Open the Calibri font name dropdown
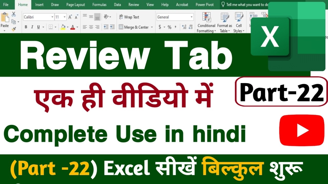The width and height of the screenshot is (328, 184). click(x=52, y=17)
